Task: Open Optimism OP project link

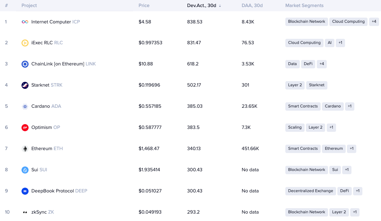Action: [46, 127]
